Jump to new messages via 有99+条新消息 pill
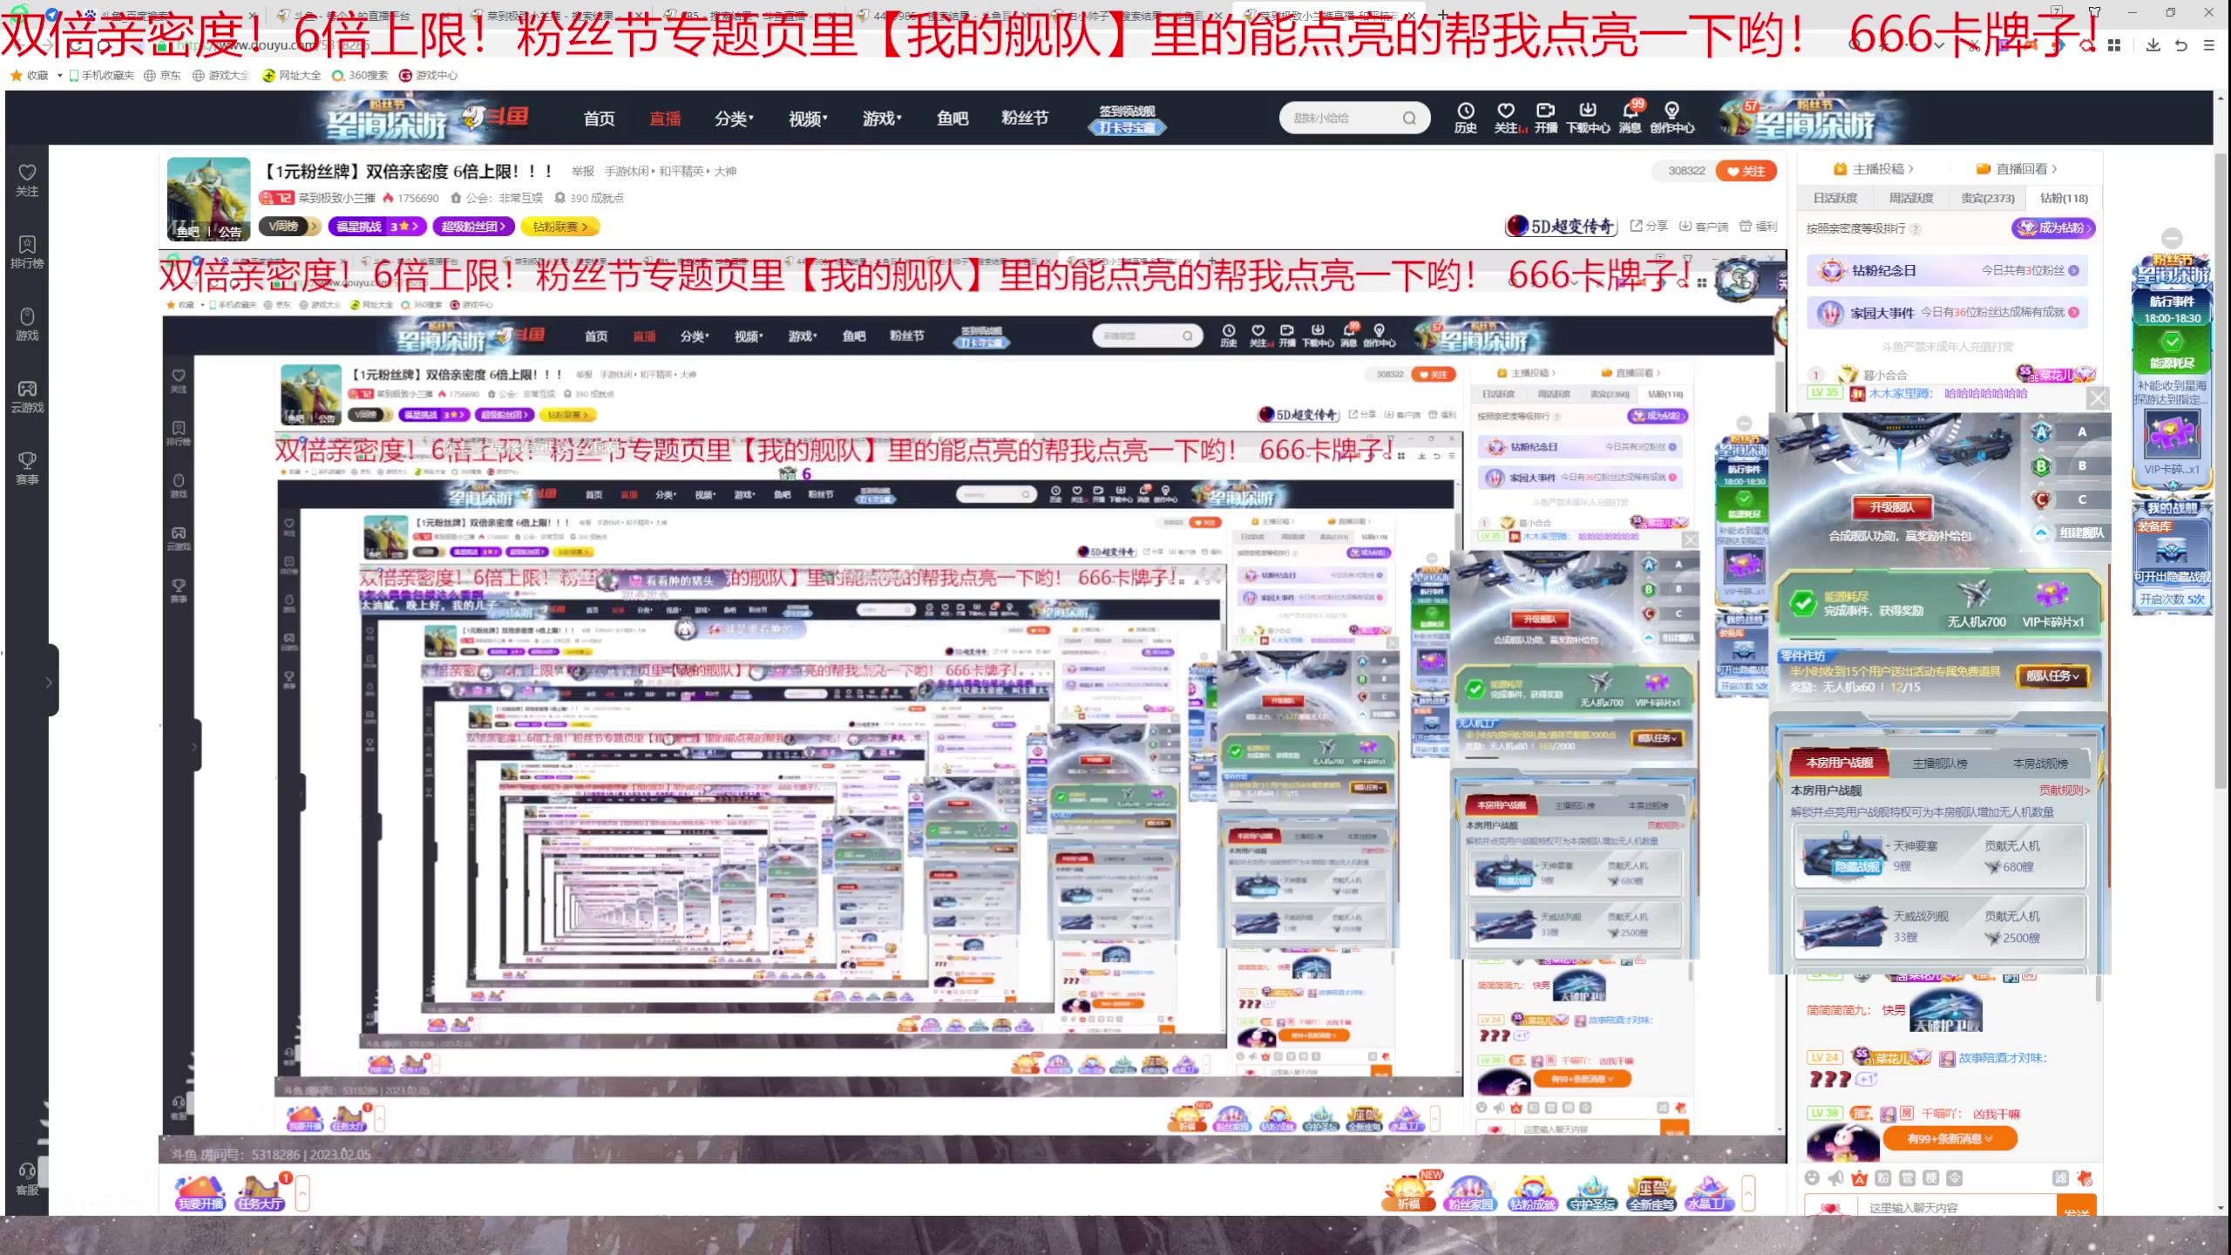 (x=1950, y=1138)
